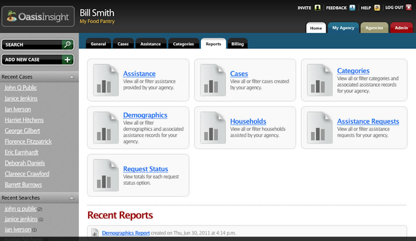Repeat the ian iverson search
The image size is (416, 241).
tap(18, 229)
